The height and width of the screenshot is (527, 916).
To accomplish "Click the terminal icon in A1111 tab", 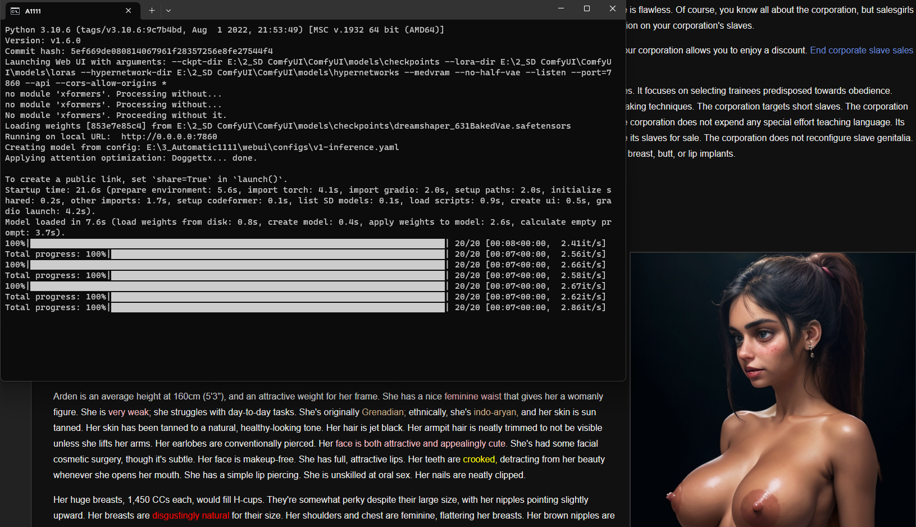I will coord(15,11).
